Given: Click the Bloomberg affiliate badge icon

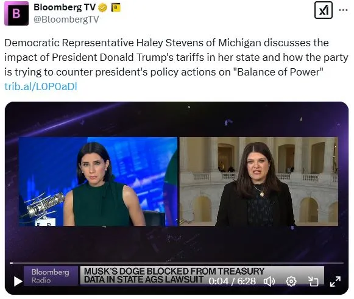Looking at the screenshot, I should point(116,8).
